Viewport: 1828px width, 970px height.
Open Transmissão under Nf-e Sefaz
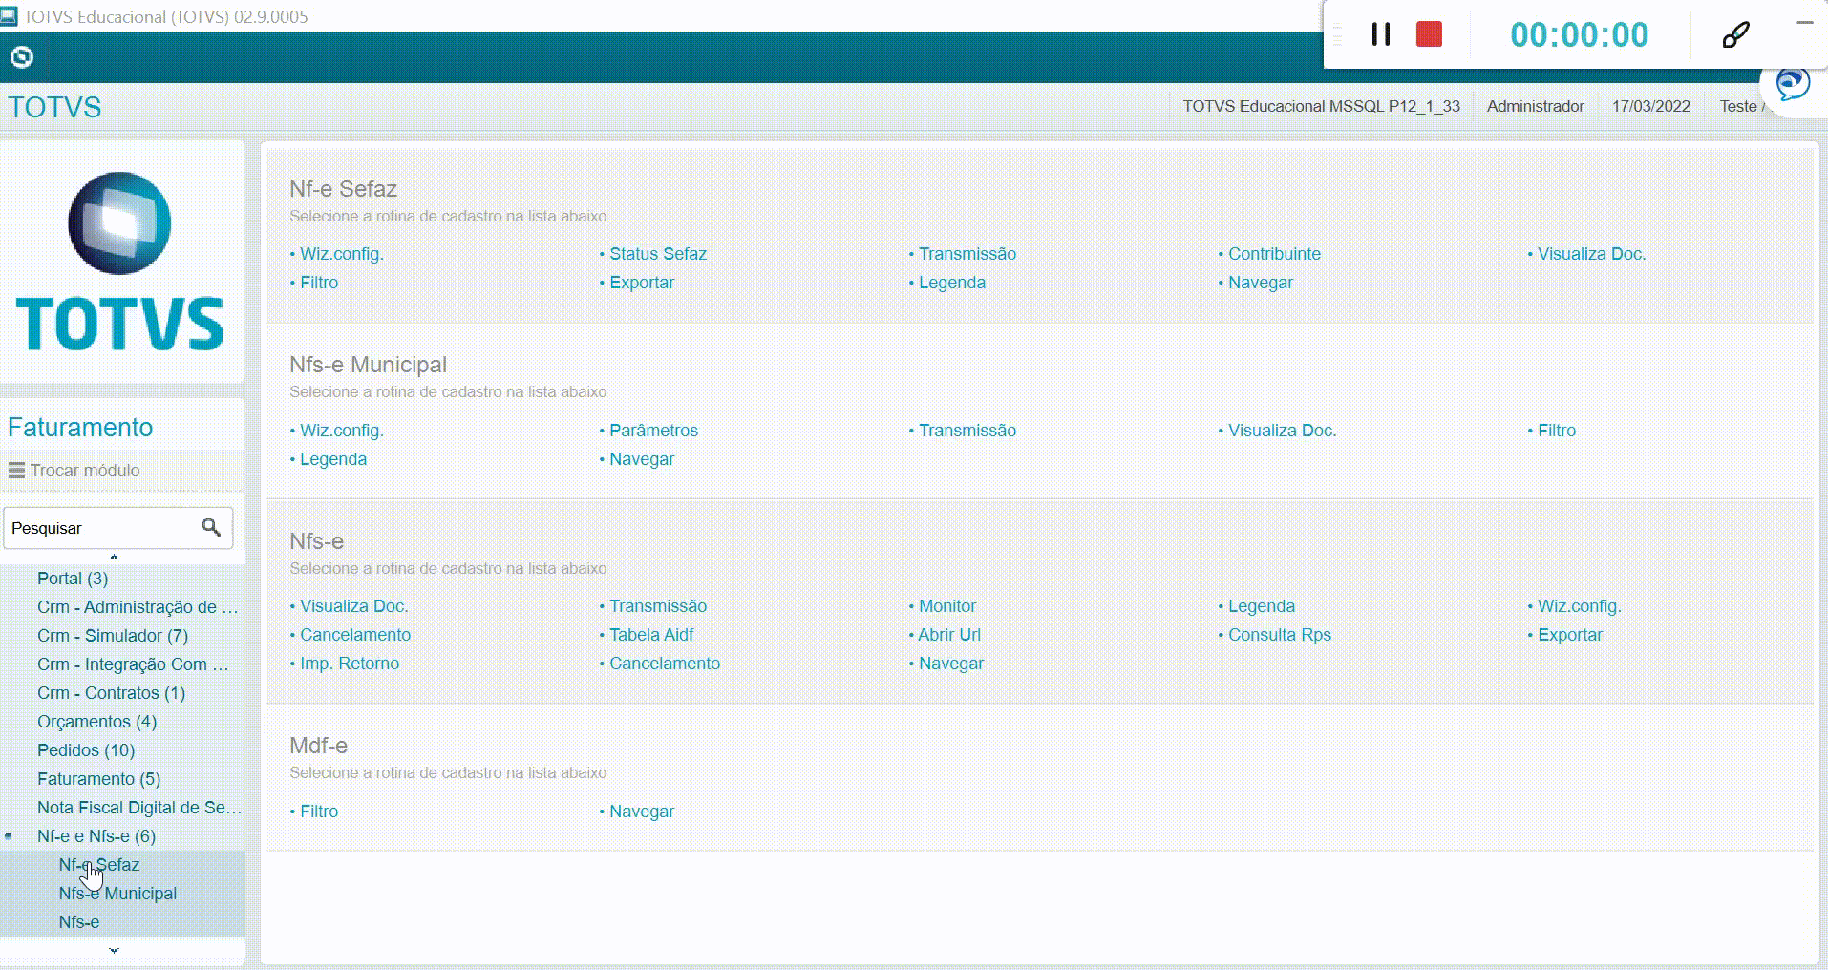tap(967, 254)
